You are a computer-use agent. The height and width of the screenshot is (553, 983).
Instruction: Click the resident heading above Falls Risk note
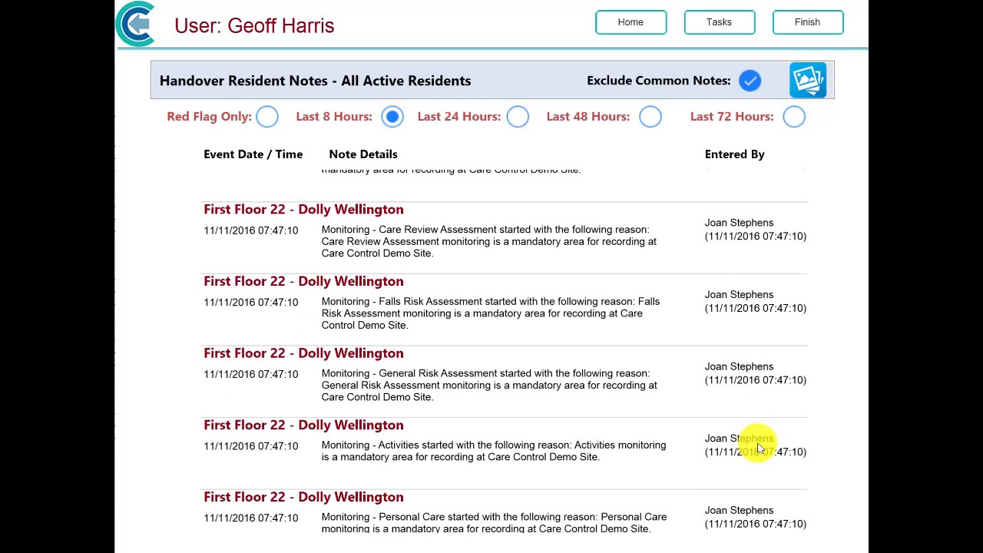click(303, 281)
